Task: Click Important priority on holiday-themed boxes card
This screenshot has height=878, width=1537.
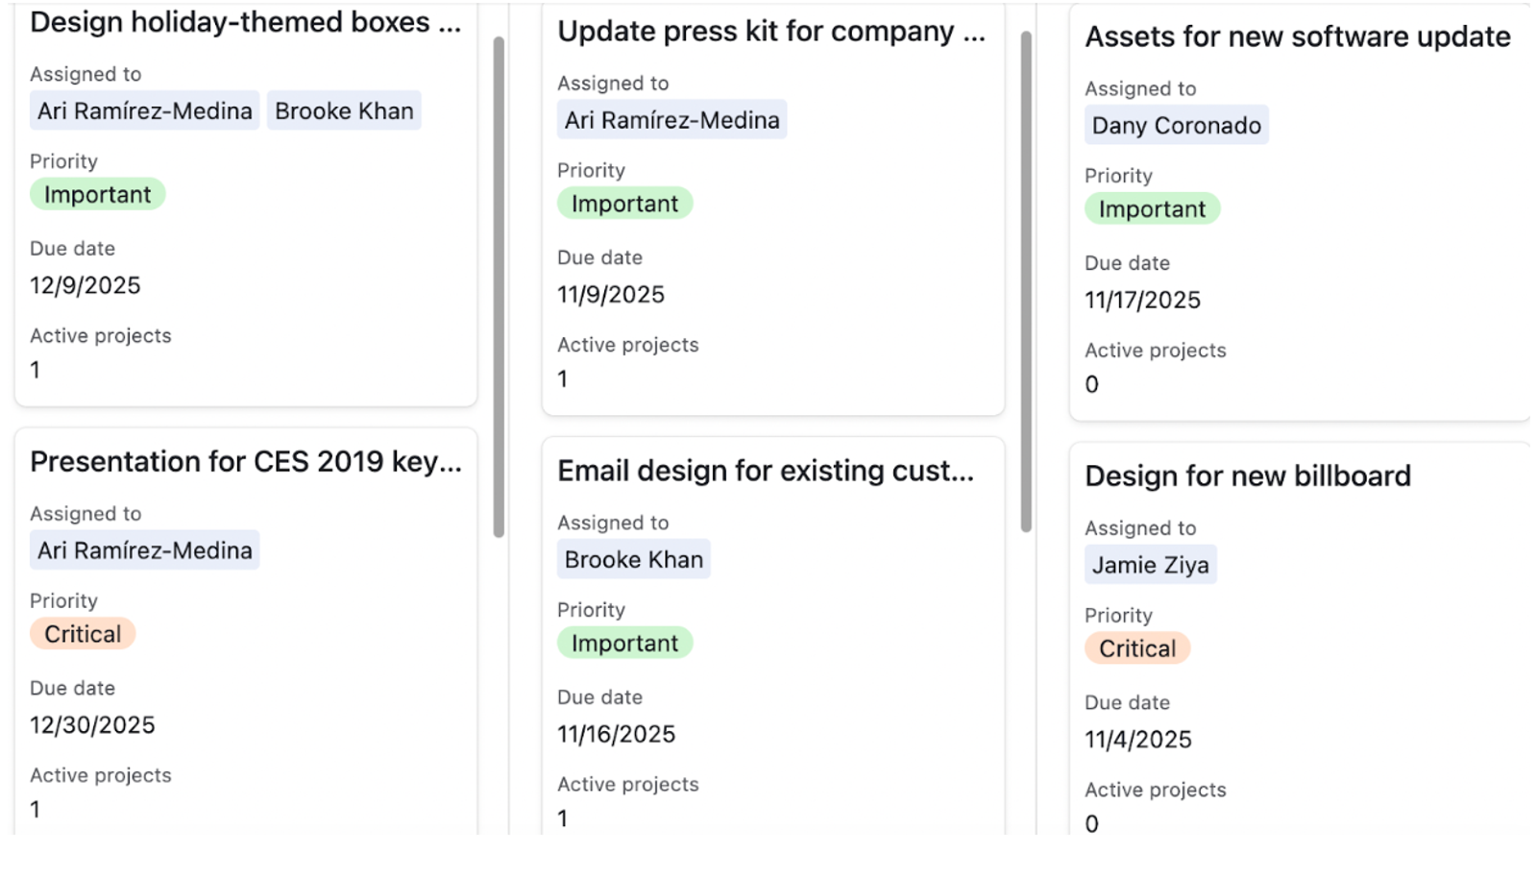Action: (98, 194)
